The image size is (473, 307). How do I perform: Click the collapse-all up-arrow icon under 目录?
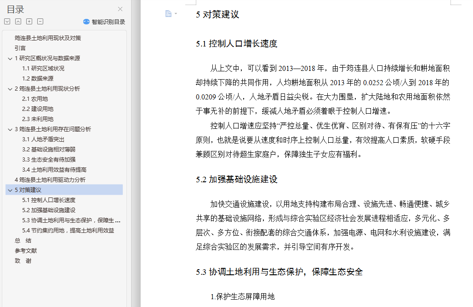(18, 22)
